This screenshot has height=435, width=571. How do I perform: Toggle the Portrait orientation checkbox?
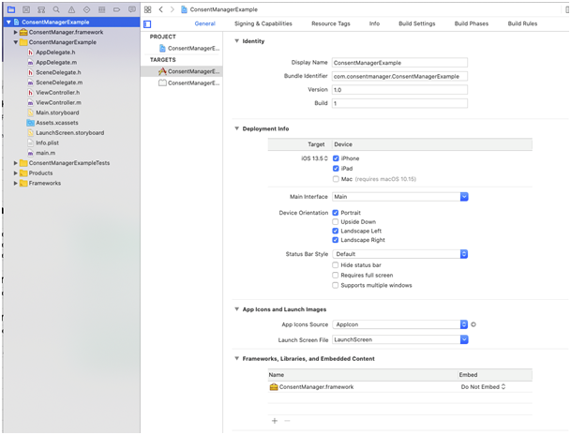tap(336, 213)
